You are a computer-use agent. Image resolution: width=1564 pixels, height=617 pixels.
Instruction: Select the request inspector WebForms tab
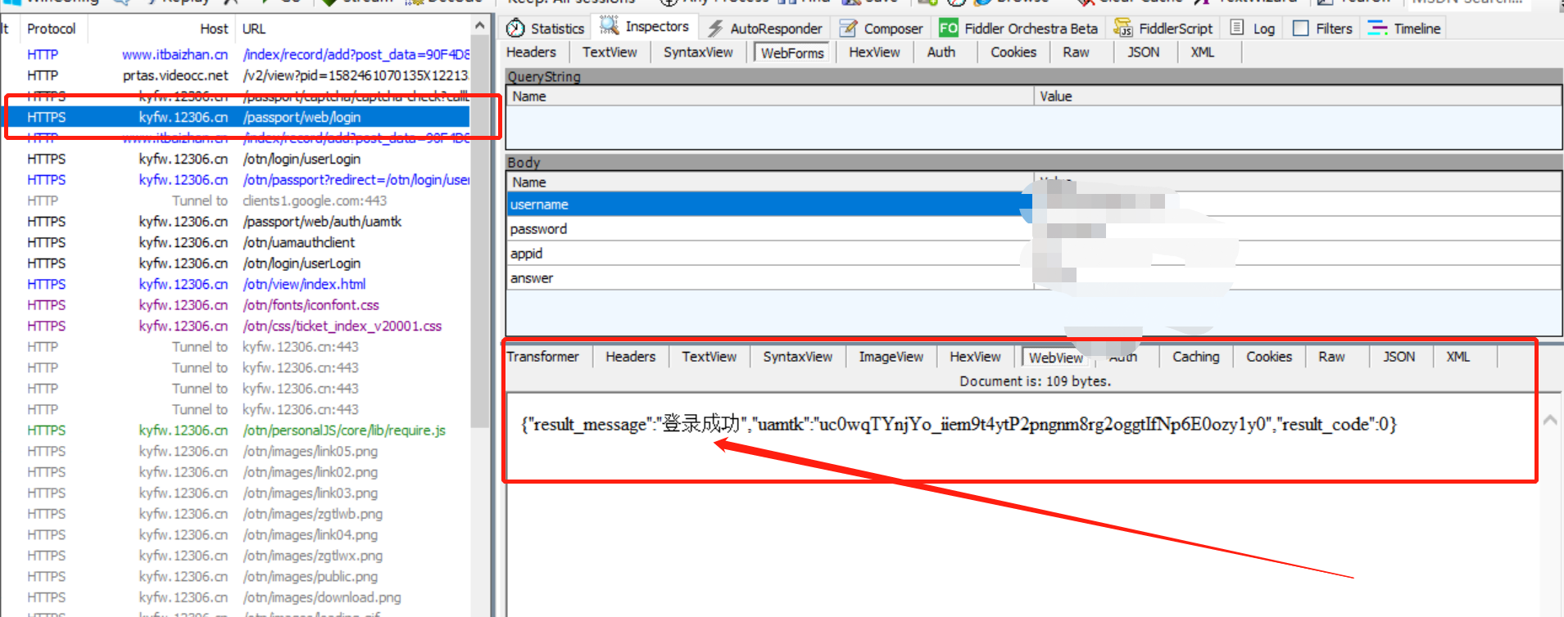(x=792, y=53)
